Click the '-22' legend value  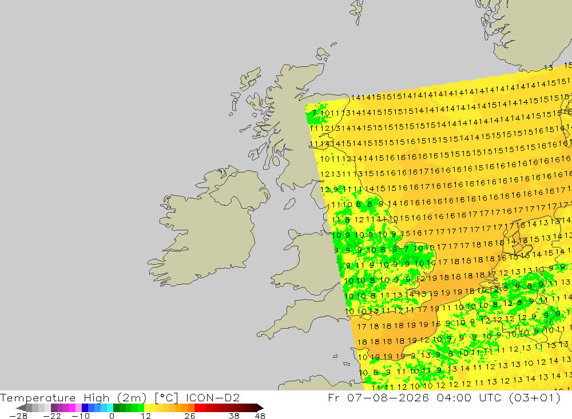52,416
